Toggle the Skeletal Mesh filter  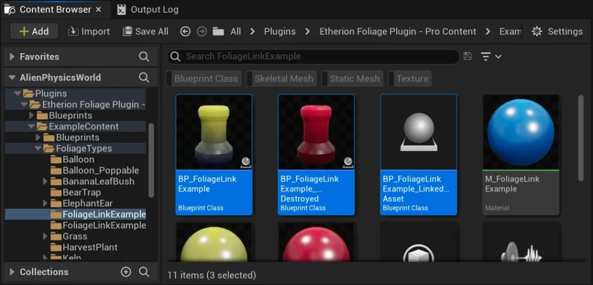pos(283,79)
